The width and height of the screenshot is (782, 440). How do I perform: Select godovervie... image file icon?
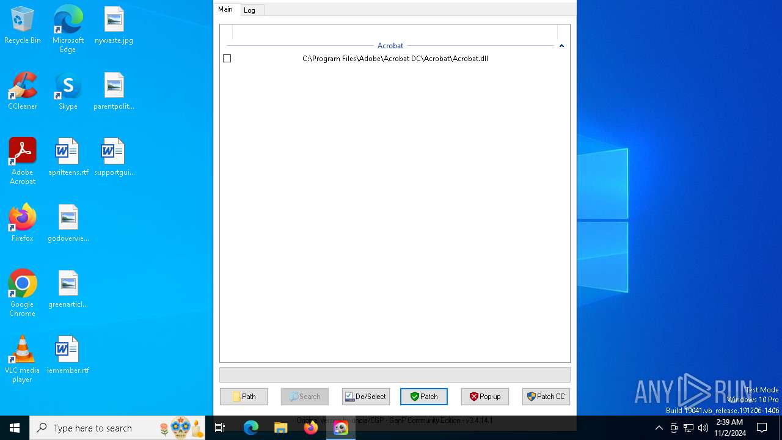click(x=68, y=224)
